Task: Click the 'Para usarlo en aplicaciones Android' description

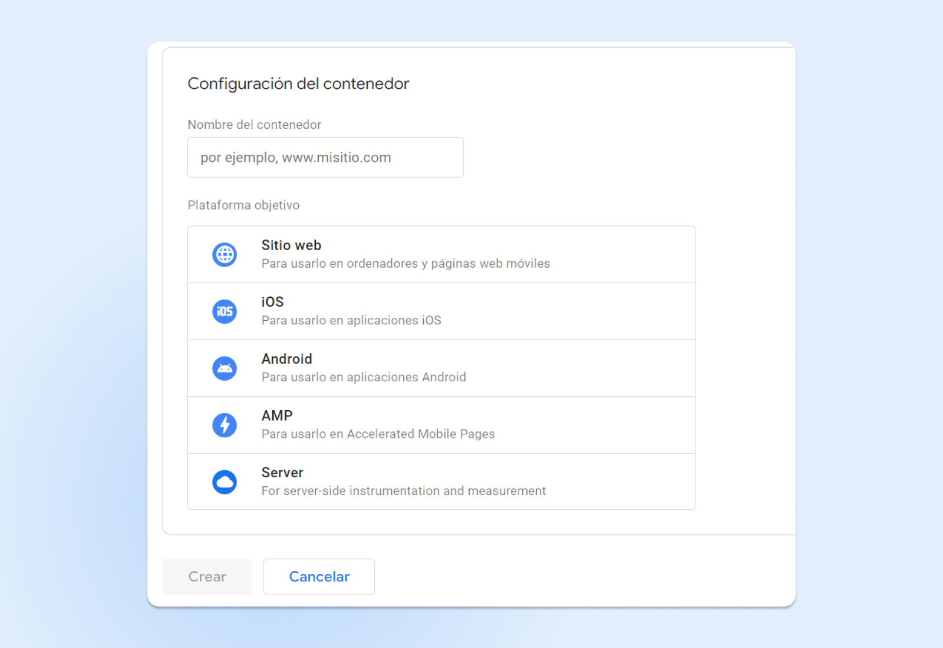Action: (x=364, y=377)
